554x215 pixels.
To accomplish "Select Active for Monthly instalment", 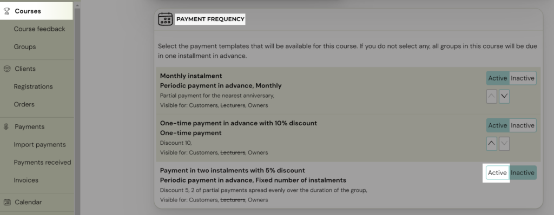I will tap(498, 78).
